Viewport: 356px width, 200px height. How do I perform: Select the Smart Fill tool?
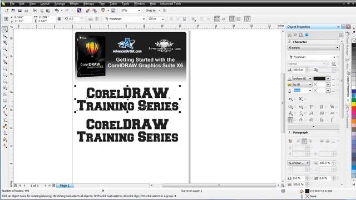pos(5,62)
